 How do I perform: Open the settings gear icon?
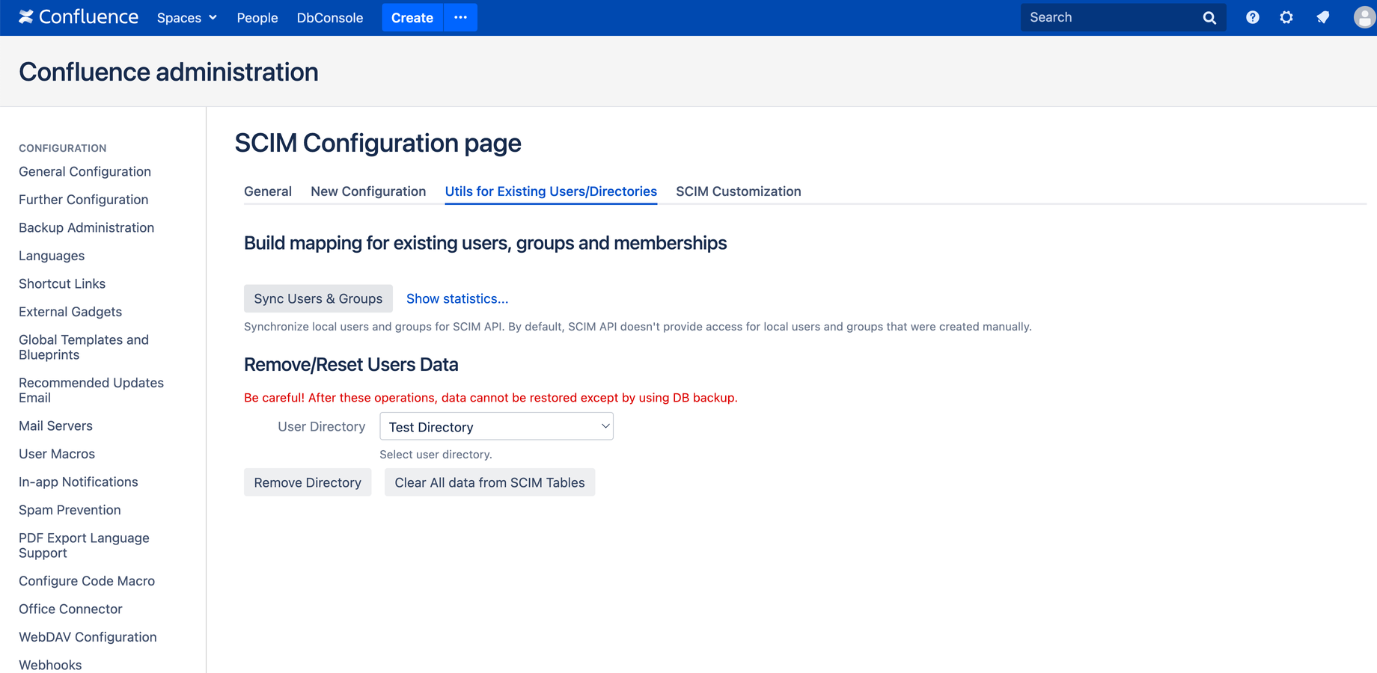click(x=1286, y=17)
